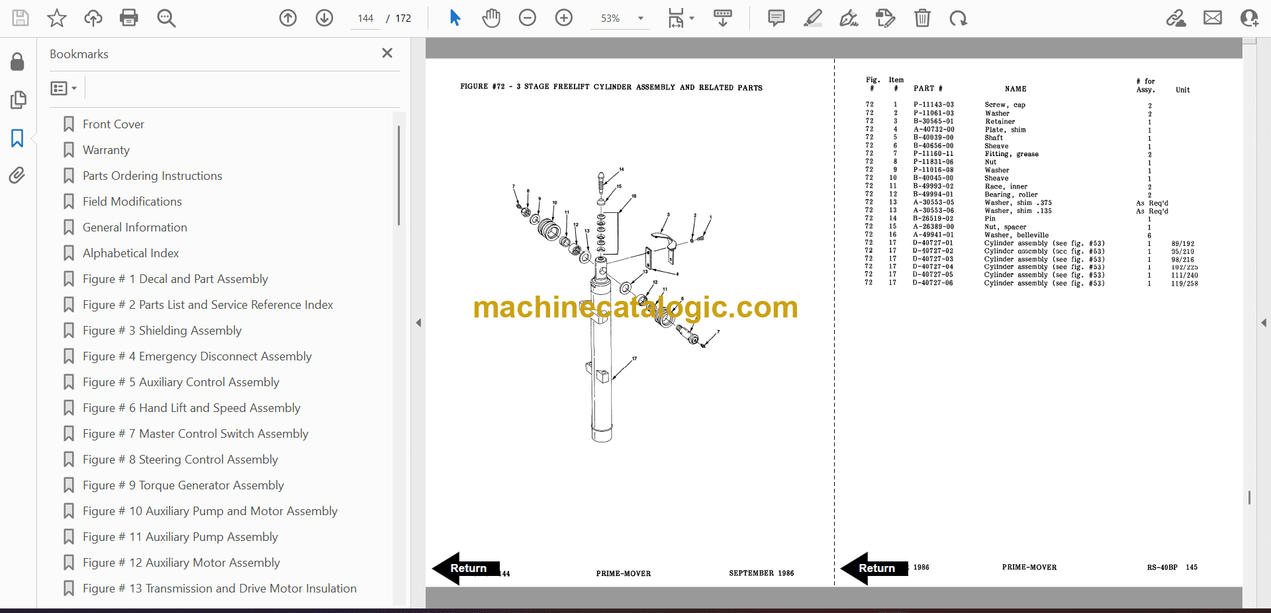Screen dimensions: 1271x613
Task: Open the share with others icon
Action: 1249,18
